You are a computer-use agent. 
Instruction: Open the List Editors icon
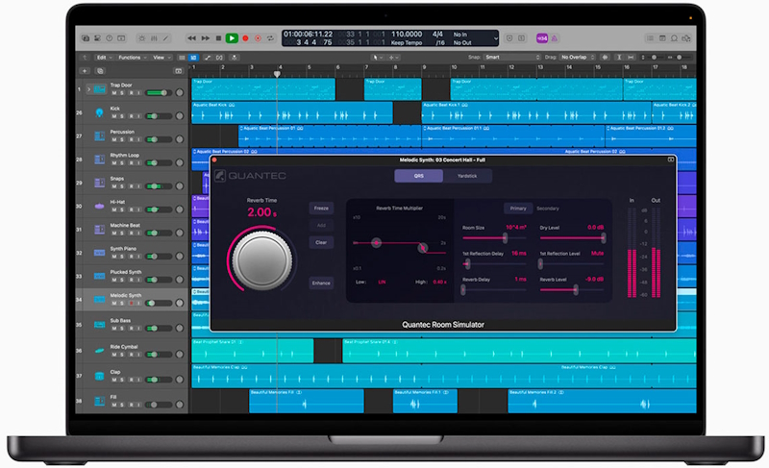click(x=650, y=38)
